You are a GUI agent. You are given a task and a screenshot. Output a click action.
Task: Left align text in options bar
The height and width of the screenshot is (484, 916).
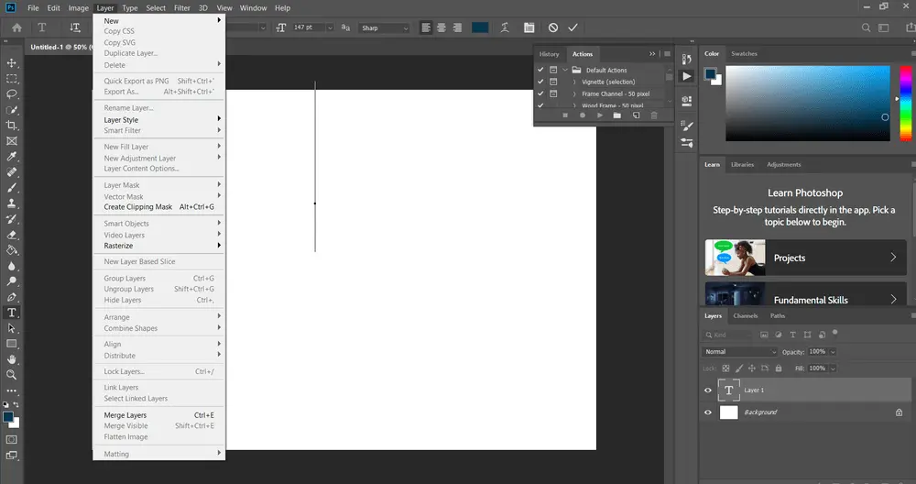pos(426,27)
